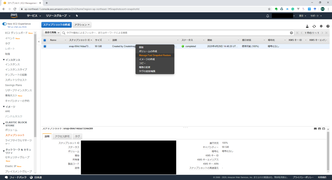Image resolution: width=332 pixels, height=180 pixels.
Task: Click the Chrome profile avatar
Action: coord(323,9)
